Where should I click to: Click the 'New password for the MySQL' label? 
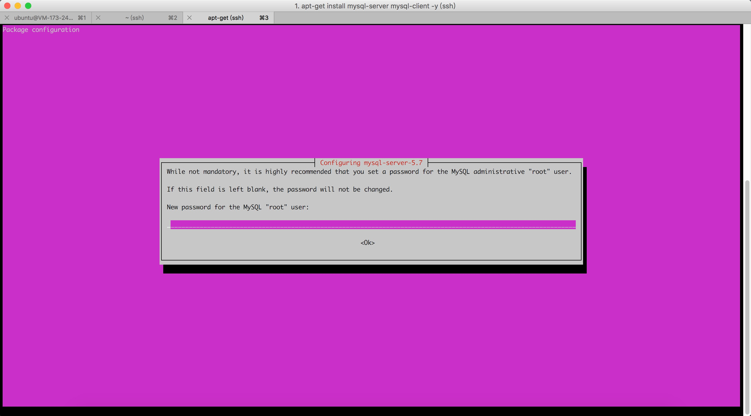pyautogui.click(x=238, y=207)
